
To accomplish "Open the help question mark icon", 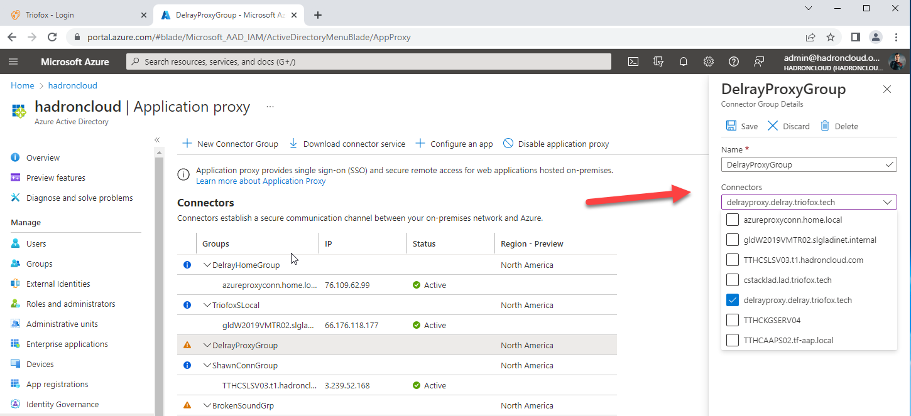I will (x=733, y=61).
